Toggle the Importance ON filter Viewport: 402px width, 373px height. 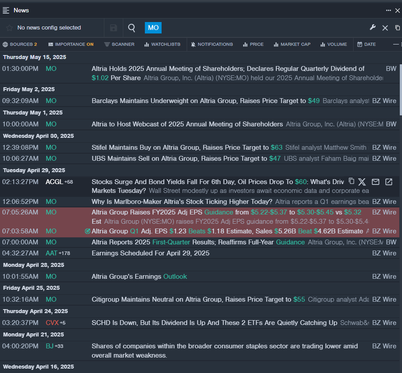71,44
